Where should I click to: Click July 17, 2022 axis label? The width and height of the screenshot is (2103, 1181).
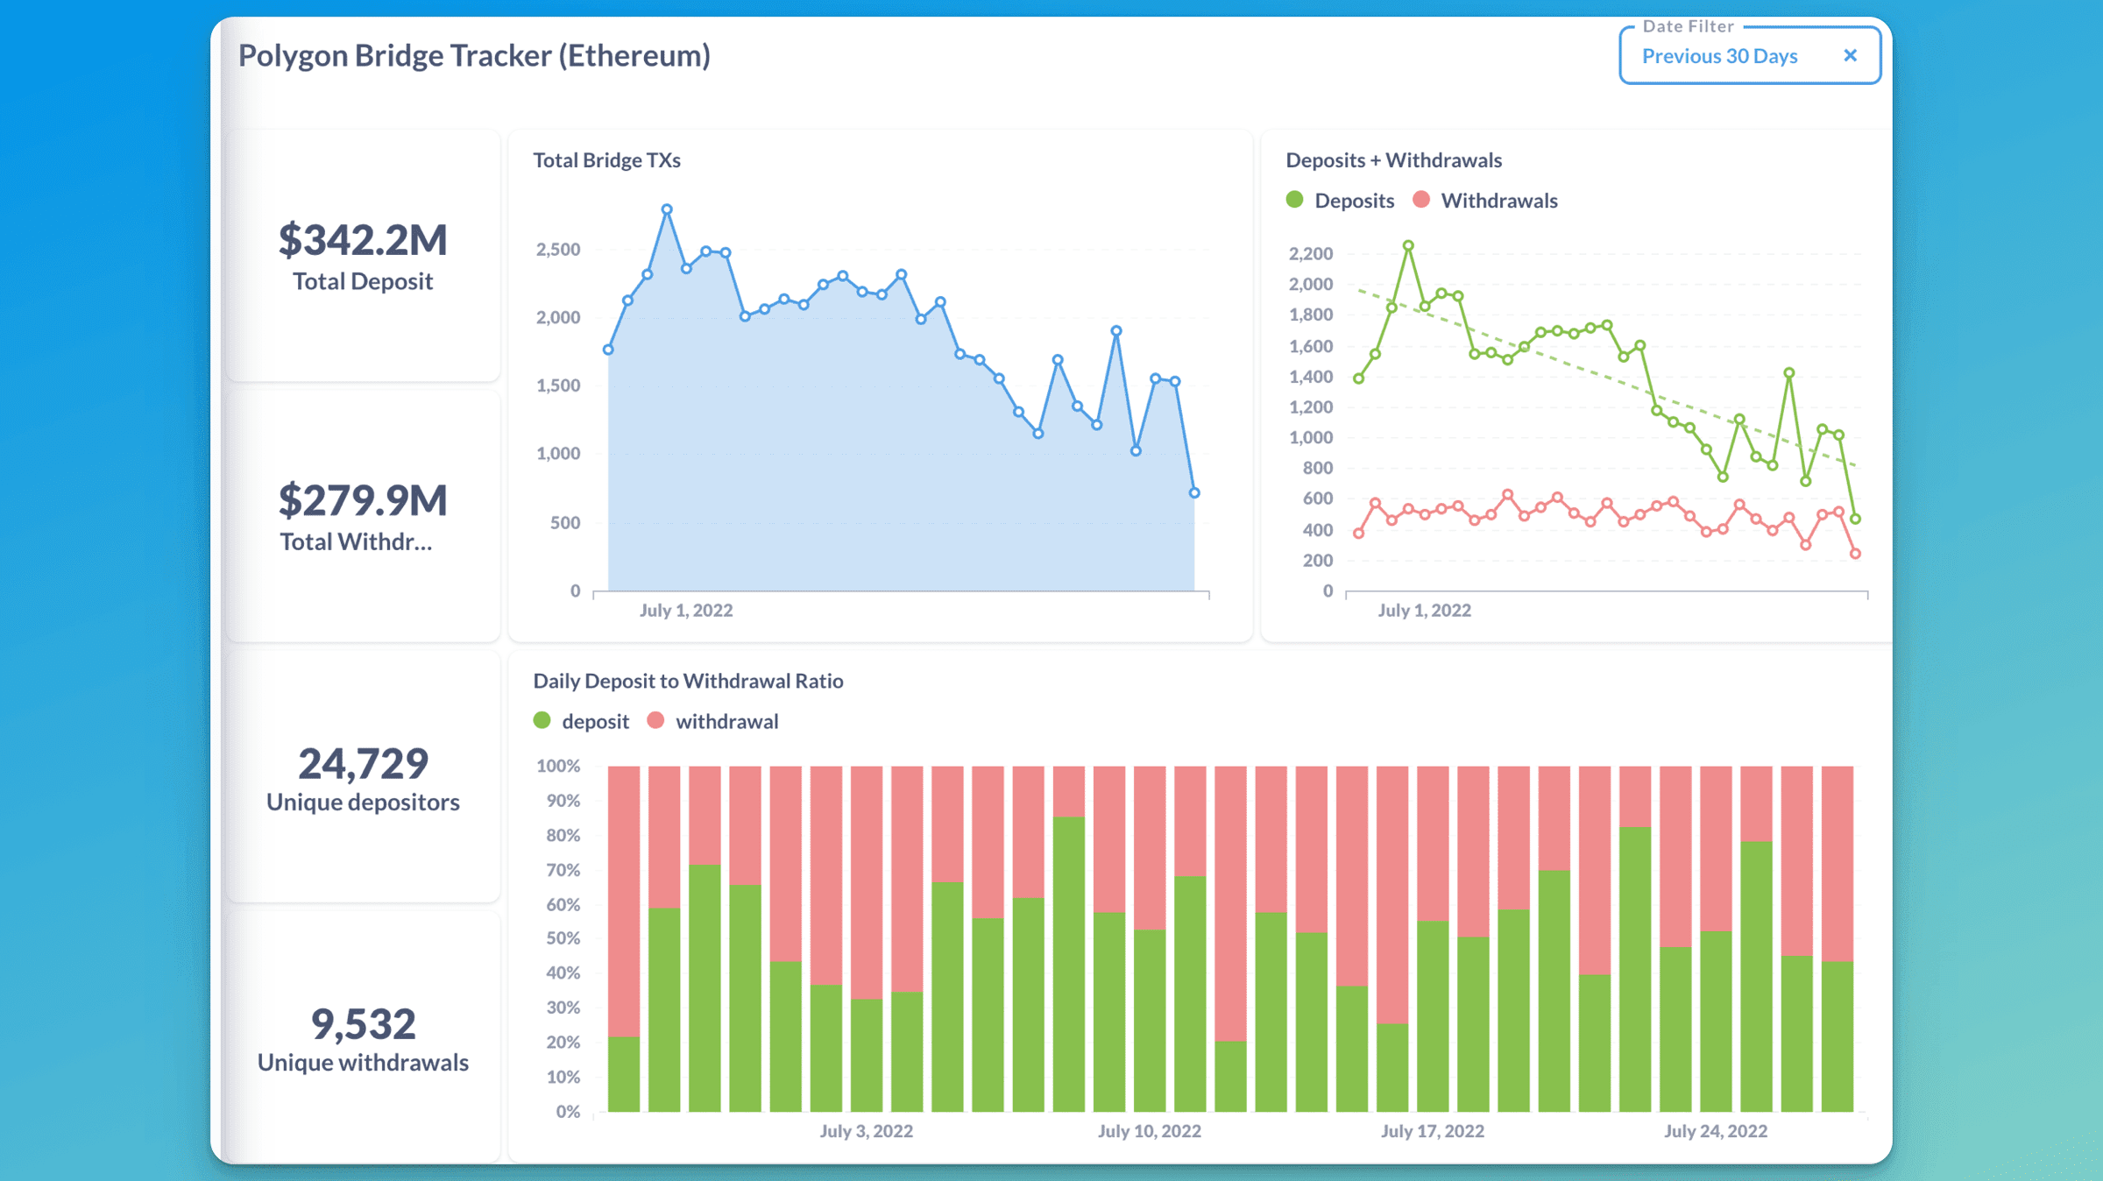[1433, 1131]
